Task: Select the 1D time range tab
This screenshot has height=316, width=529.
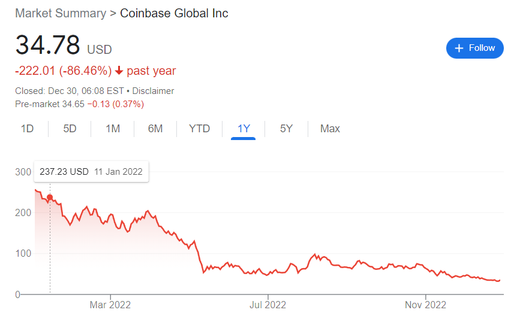Action: coord(27,129)
